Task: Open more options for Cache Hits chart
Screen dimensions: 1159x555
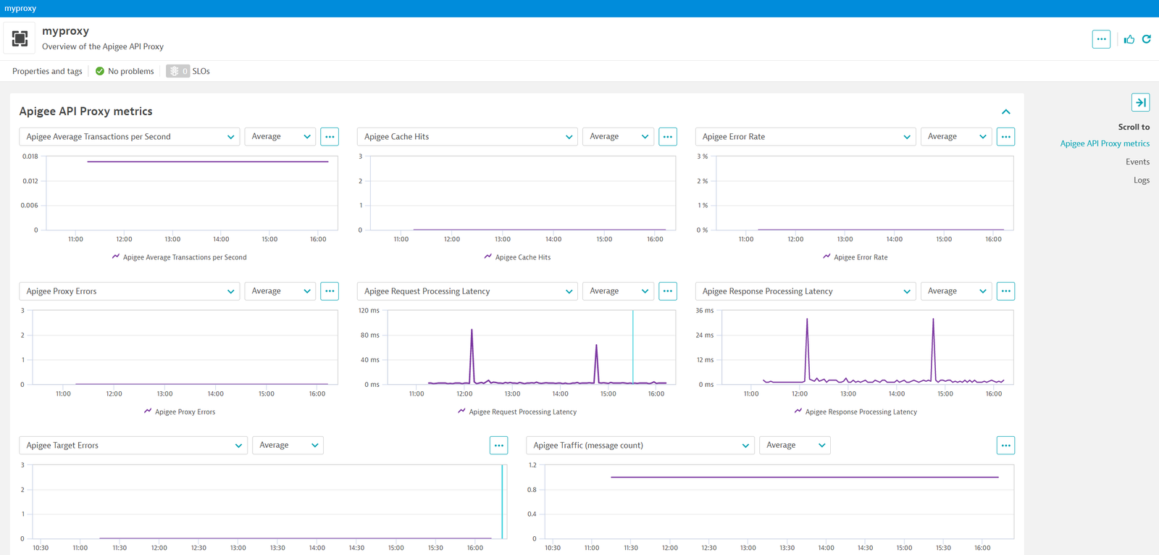Action: coord(668,136)
